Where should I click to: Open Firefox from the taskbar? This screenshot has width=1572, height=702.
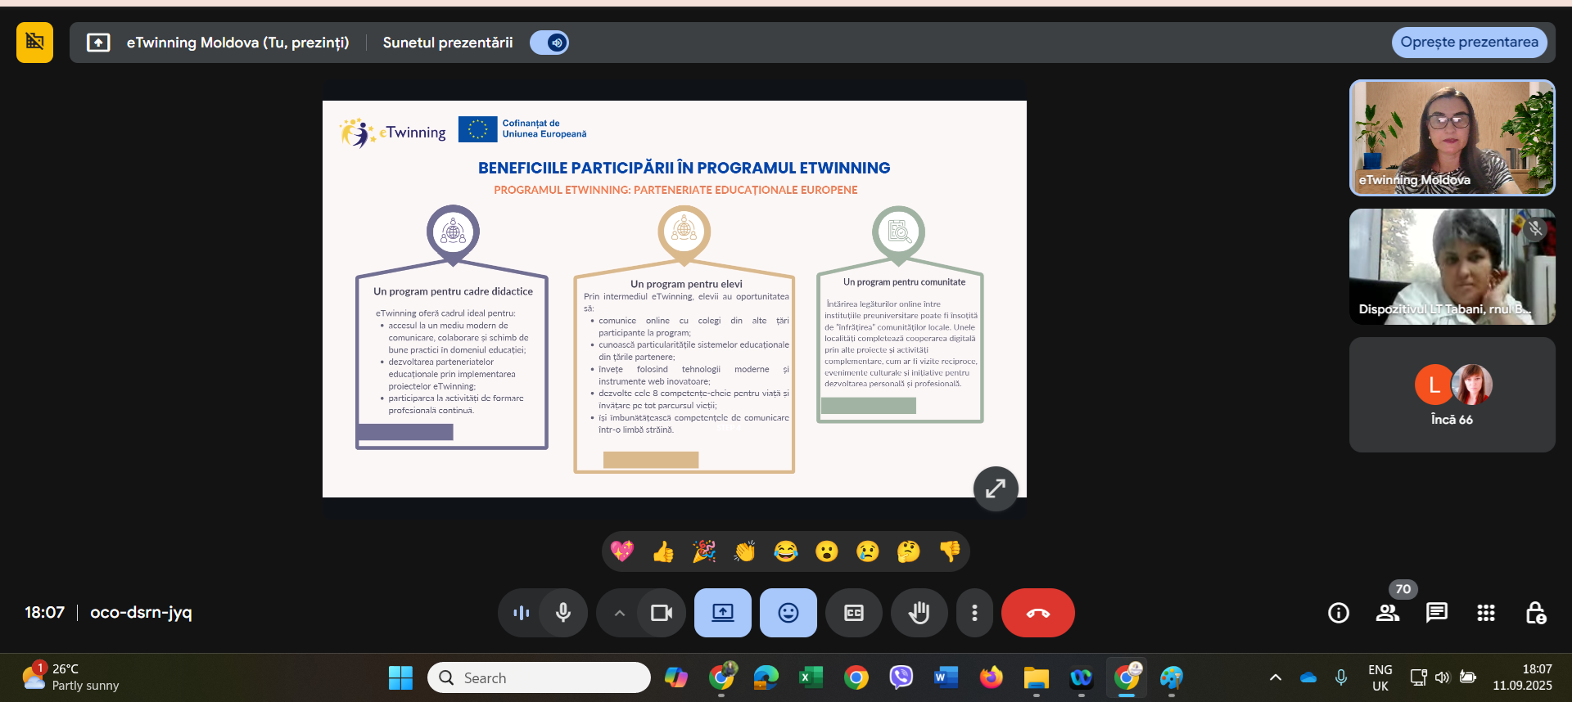(992, 677)
